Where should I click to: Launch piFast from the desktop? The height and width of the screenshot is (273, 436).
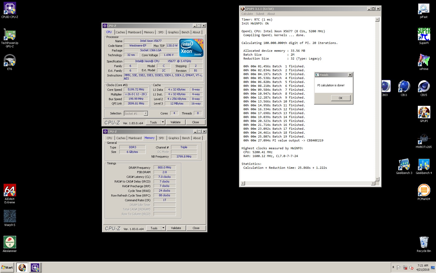424,10
